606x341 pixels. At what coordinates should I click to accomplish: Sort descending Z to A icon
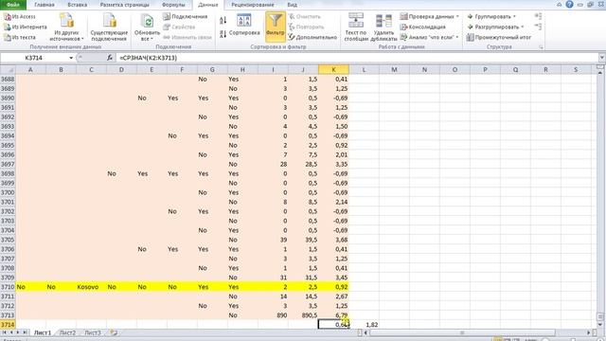pyautogui.click(x=223, y=34)
